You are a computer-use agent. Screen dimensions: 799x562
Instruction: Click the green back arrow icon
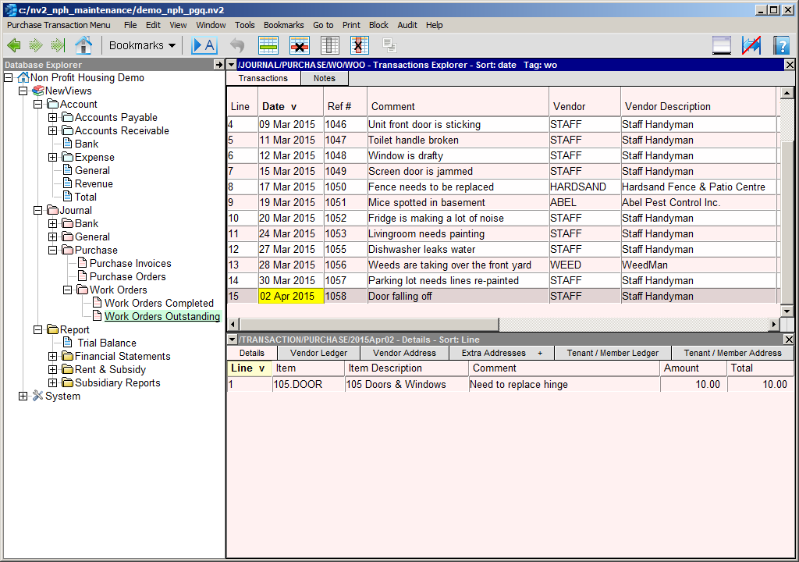(13, 45)
